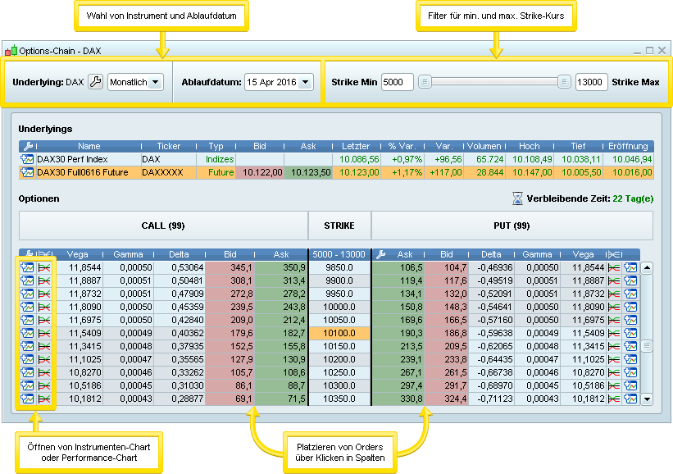This screenshot has height=474, width=673.
Task: Click future Ask value 10.123,50
Action: click(x=308, y=172)
